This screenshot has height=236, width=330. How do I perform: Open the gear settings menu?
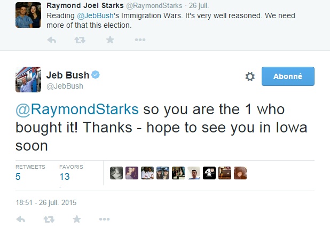(250, 77)
